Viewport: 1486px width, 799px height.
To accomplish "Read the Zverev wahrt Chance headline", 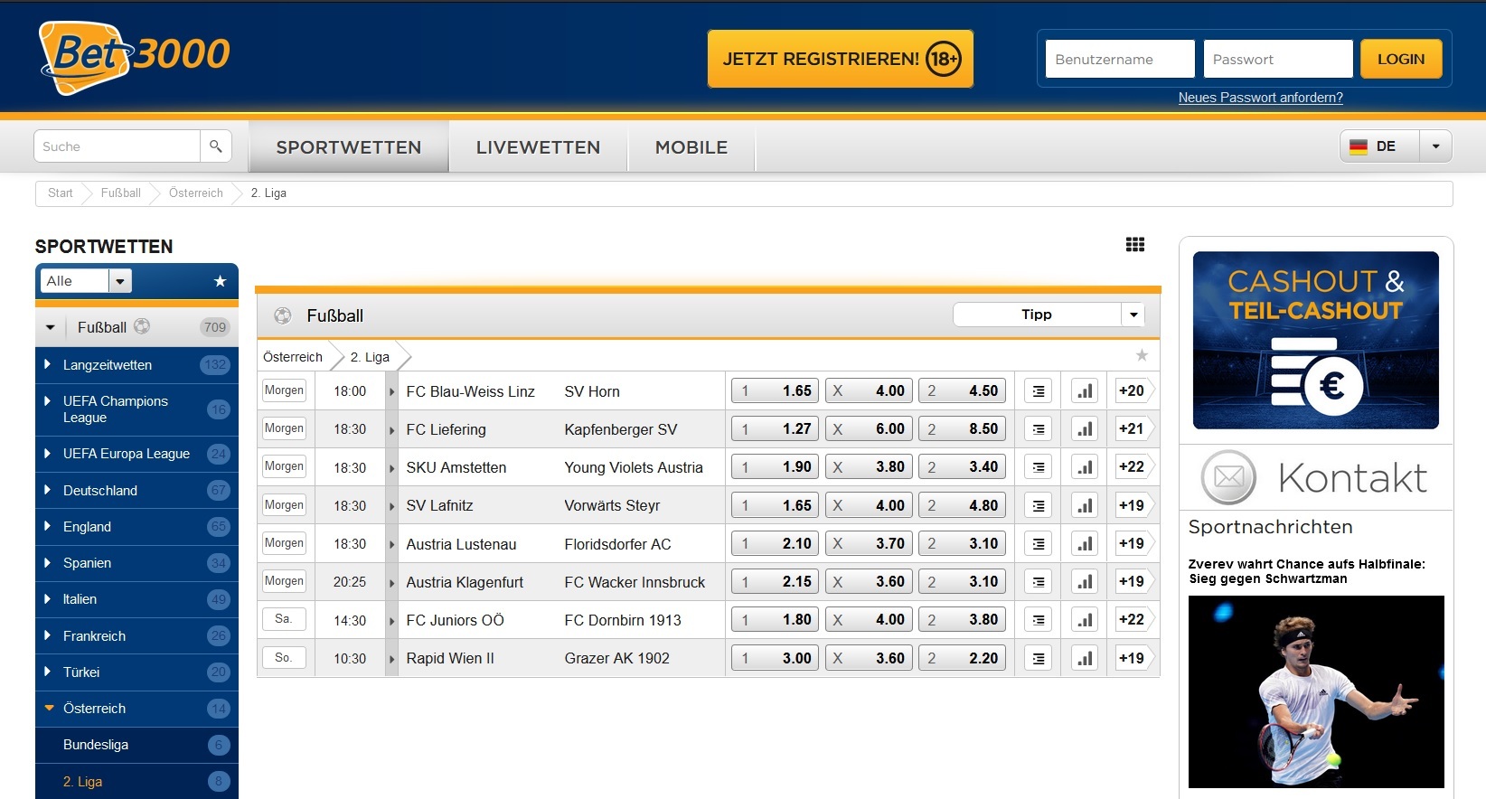I will click(x=1306, y=571).
